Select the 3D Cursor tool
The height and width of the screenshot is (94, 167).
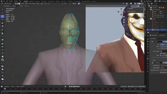click(x=3, y=13)
